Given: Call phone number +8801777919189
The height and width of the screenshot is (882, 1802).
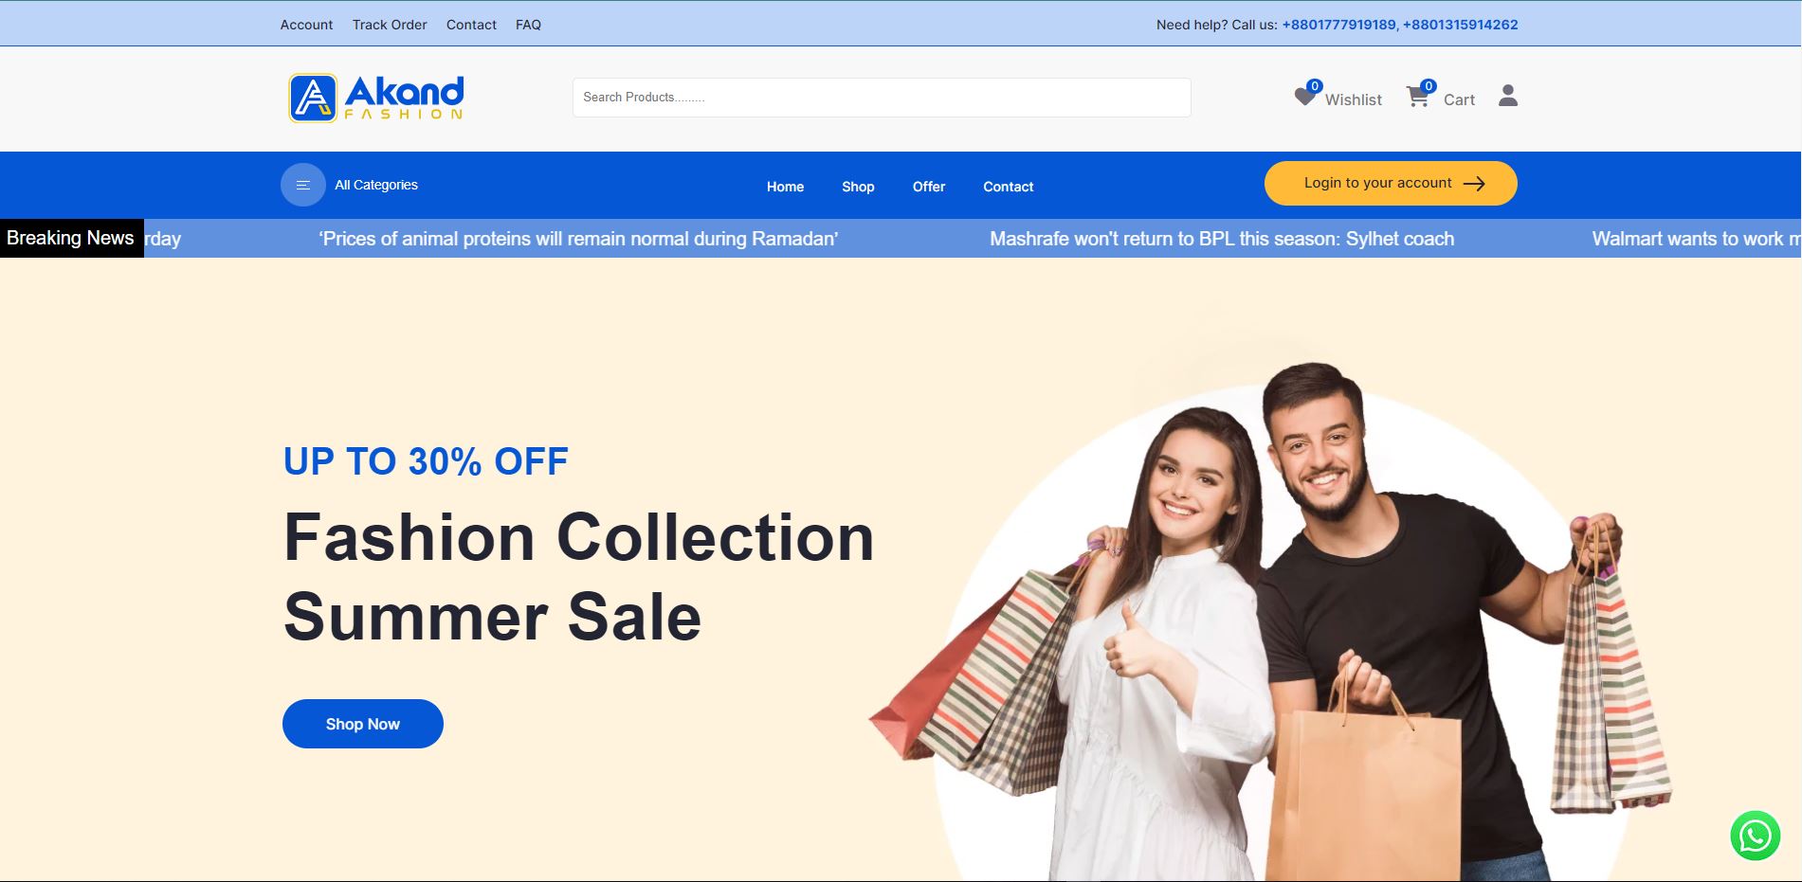Looking at the screenshot, I should pos(1338,25).
